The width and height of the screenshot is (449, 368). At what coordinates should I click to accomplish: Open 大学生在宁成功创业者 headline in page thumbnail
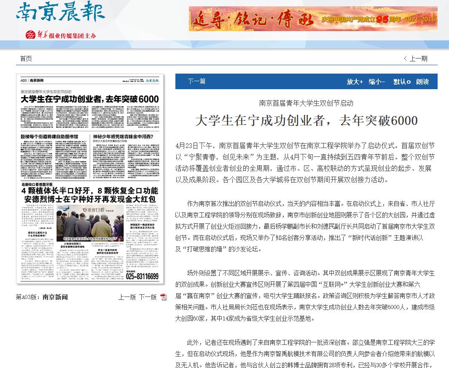point(90,99)
